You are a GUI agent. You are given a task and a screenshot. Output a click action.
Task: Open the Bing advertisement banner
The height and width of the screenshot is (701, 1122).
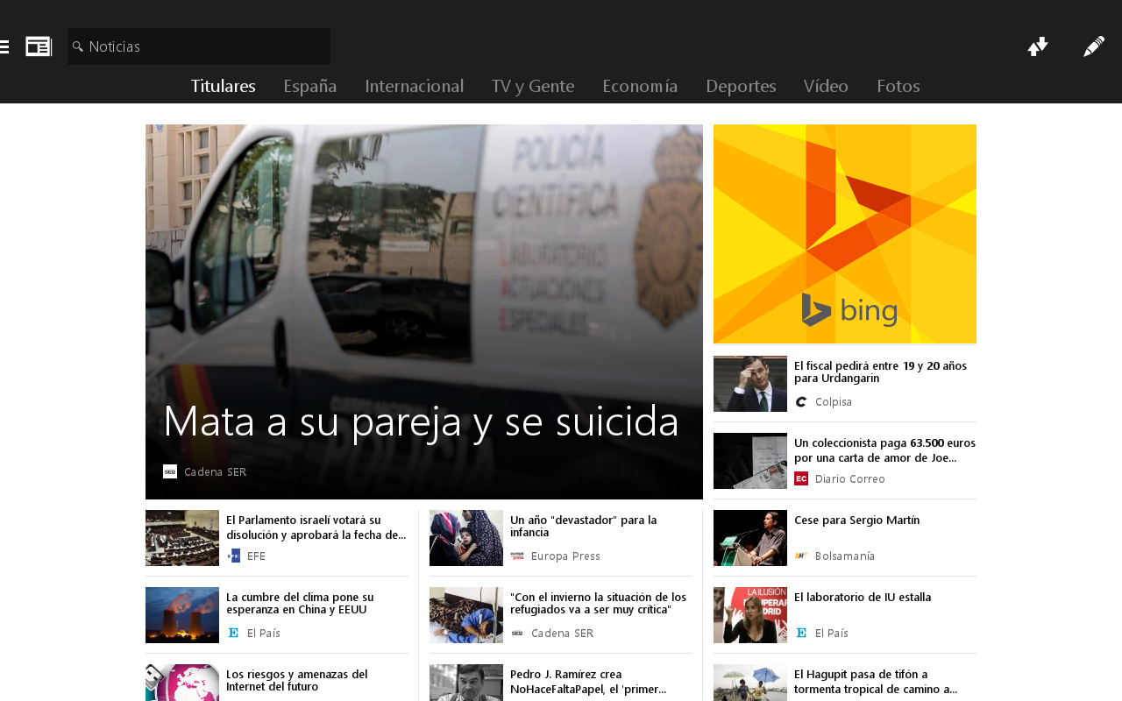tap(845, 233)
